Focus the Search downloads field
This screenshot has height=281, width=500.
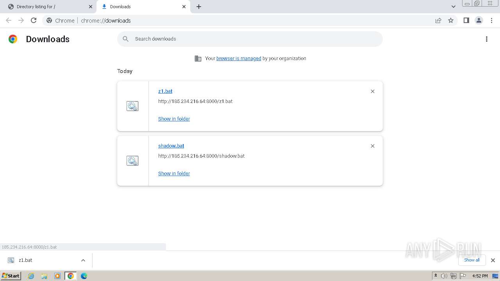pos(250,39)
